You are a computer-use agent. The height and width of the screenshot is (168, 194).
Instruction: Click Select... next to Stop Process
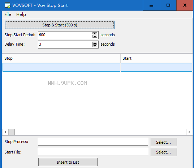(164, 142)
